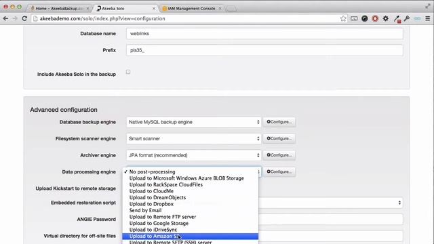Select Upload to Google Storage

tap(191, 223)
